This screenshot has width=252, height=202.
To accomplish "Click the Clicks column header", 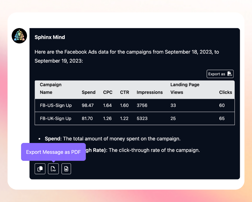I will tap(226, 92).
